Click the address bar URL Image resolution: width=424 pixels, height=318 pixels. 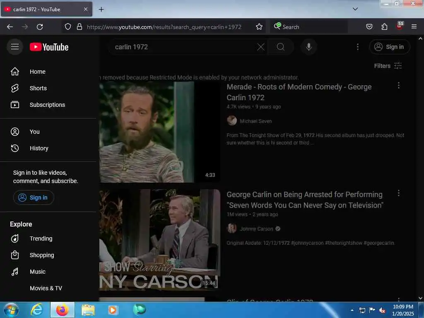point(164,27)
